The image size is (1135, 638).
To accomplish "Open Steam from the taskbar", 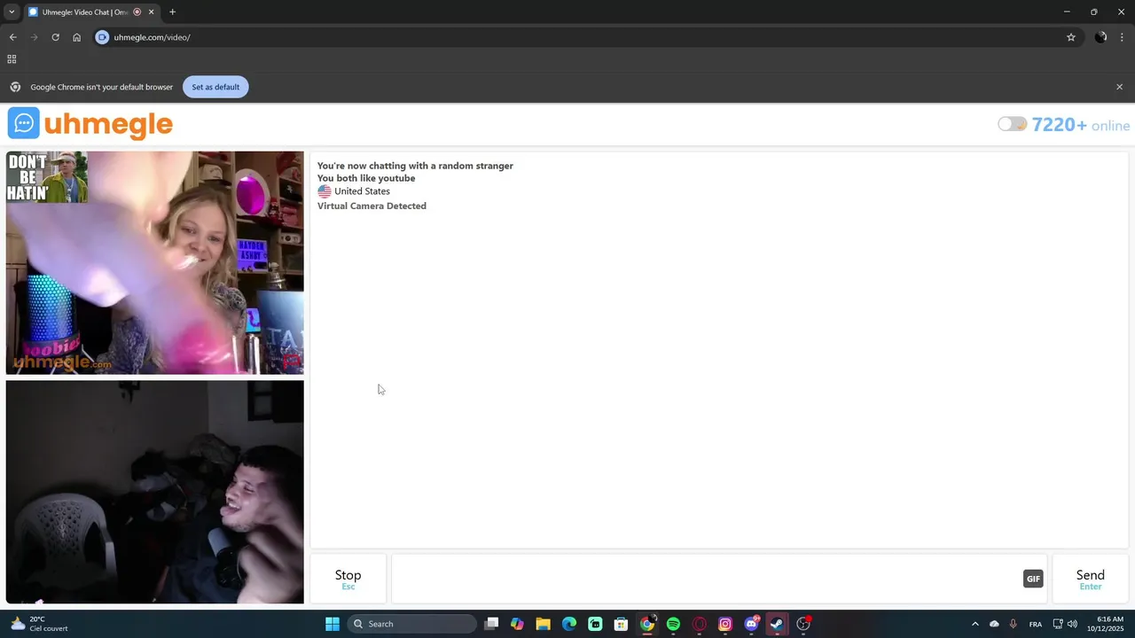I will pyautogui.click(x=777, y=624).
